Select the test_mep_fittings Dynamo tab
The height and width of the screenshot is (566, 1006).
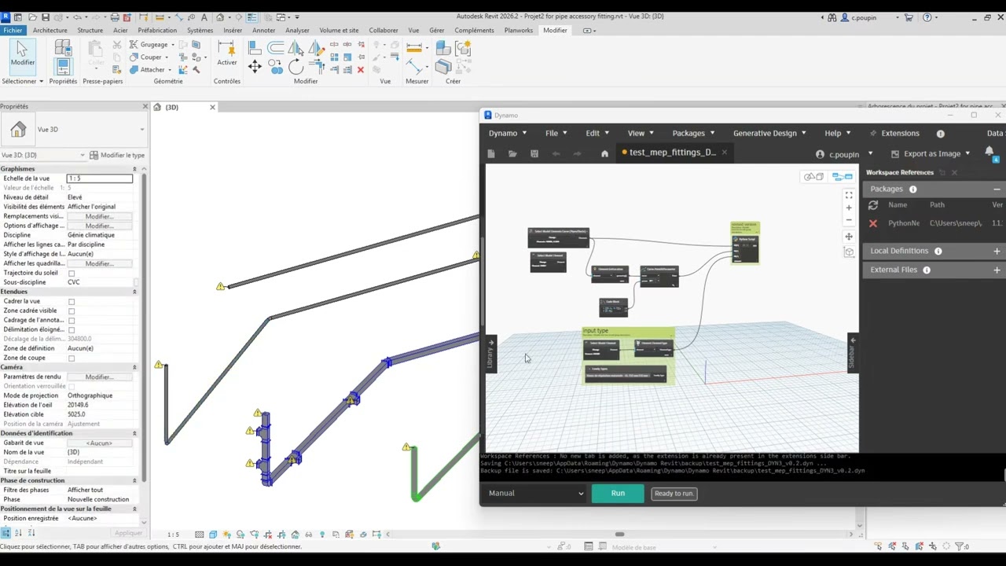pyautogui.click(x=672, y=153)
